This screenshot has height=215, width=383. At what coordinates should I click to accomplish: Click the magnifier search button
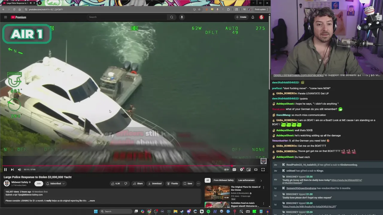(172, 17)
